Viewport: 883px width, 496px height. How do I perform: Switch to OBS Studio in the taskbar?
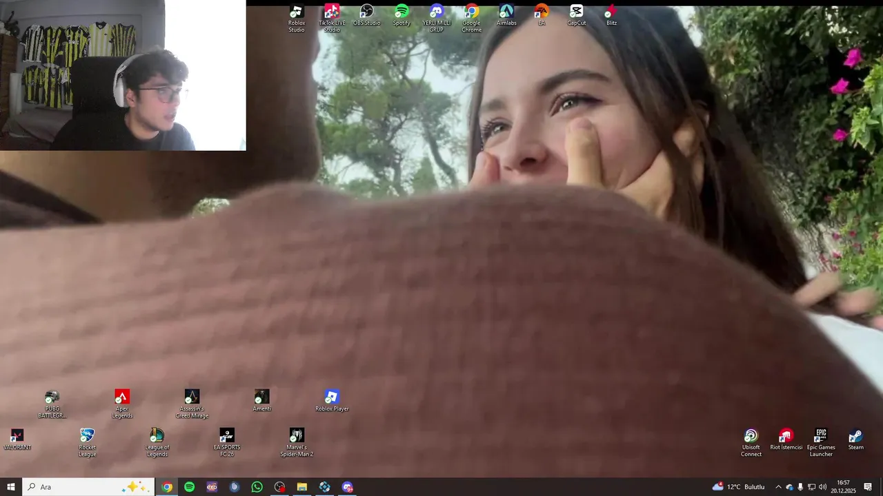[279, 487]
